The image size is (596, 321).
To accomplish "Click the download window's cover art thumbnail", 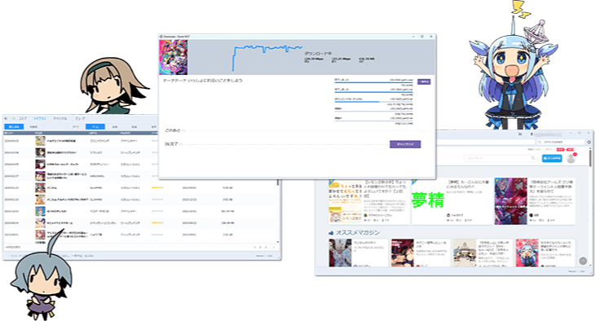I will pos(174,57).
